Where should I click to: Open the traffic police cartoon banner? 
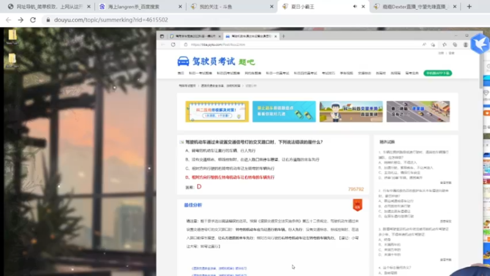point(351,112)
